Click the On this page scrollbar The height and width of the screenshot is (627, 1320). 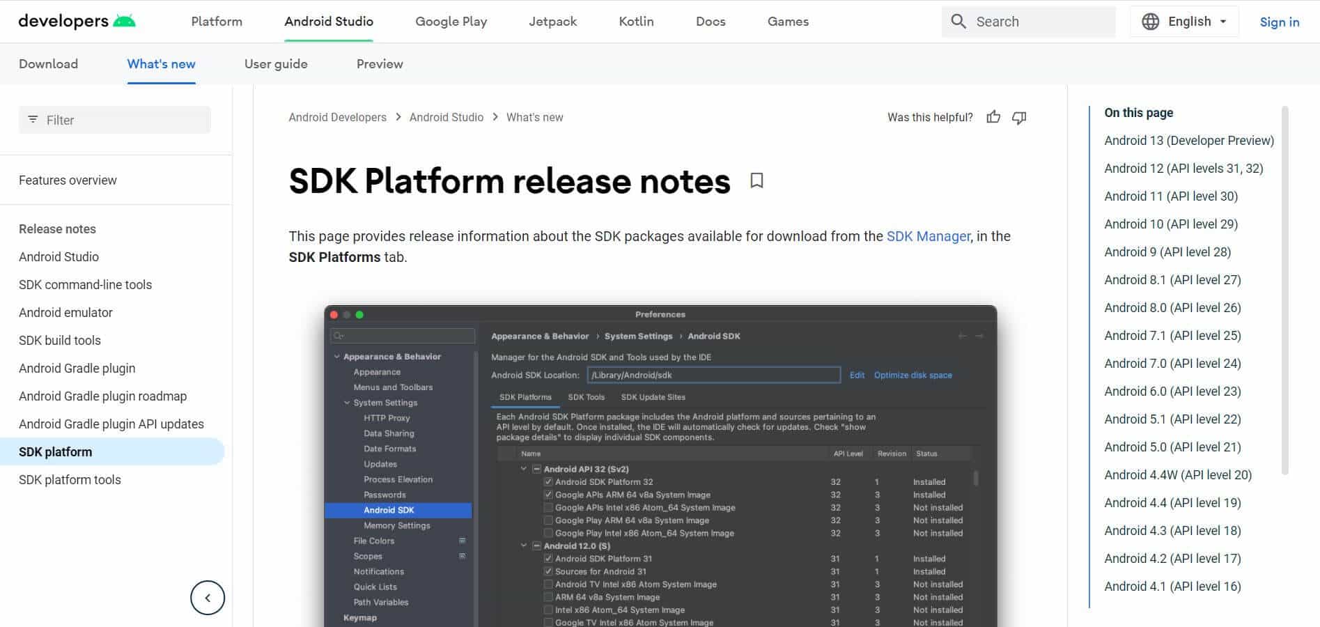point(1285,290)
